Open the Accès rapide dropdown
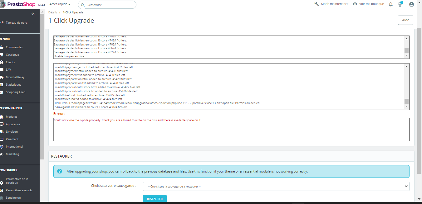The height and width of the screenshot is (204, 422). pyautogui.click(x=60, y=4)
